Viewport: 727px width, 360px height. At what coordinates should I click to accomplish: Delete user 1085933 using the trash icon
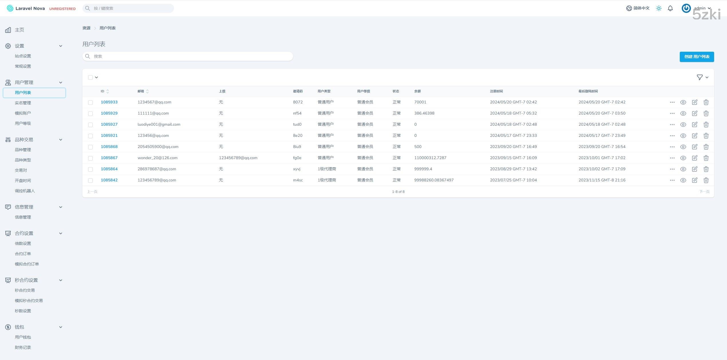point(706,102)
